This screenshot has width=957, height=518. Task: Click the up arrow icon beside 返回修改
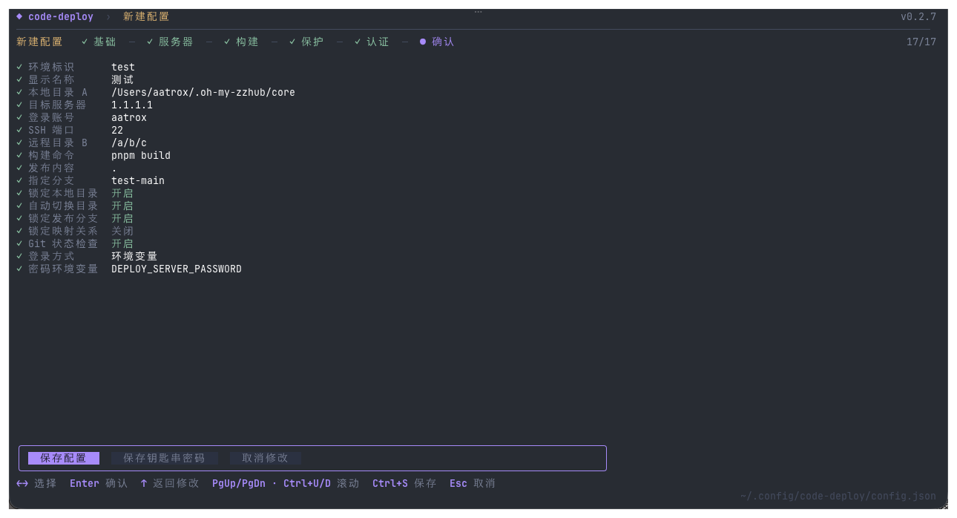click(144, 483)
